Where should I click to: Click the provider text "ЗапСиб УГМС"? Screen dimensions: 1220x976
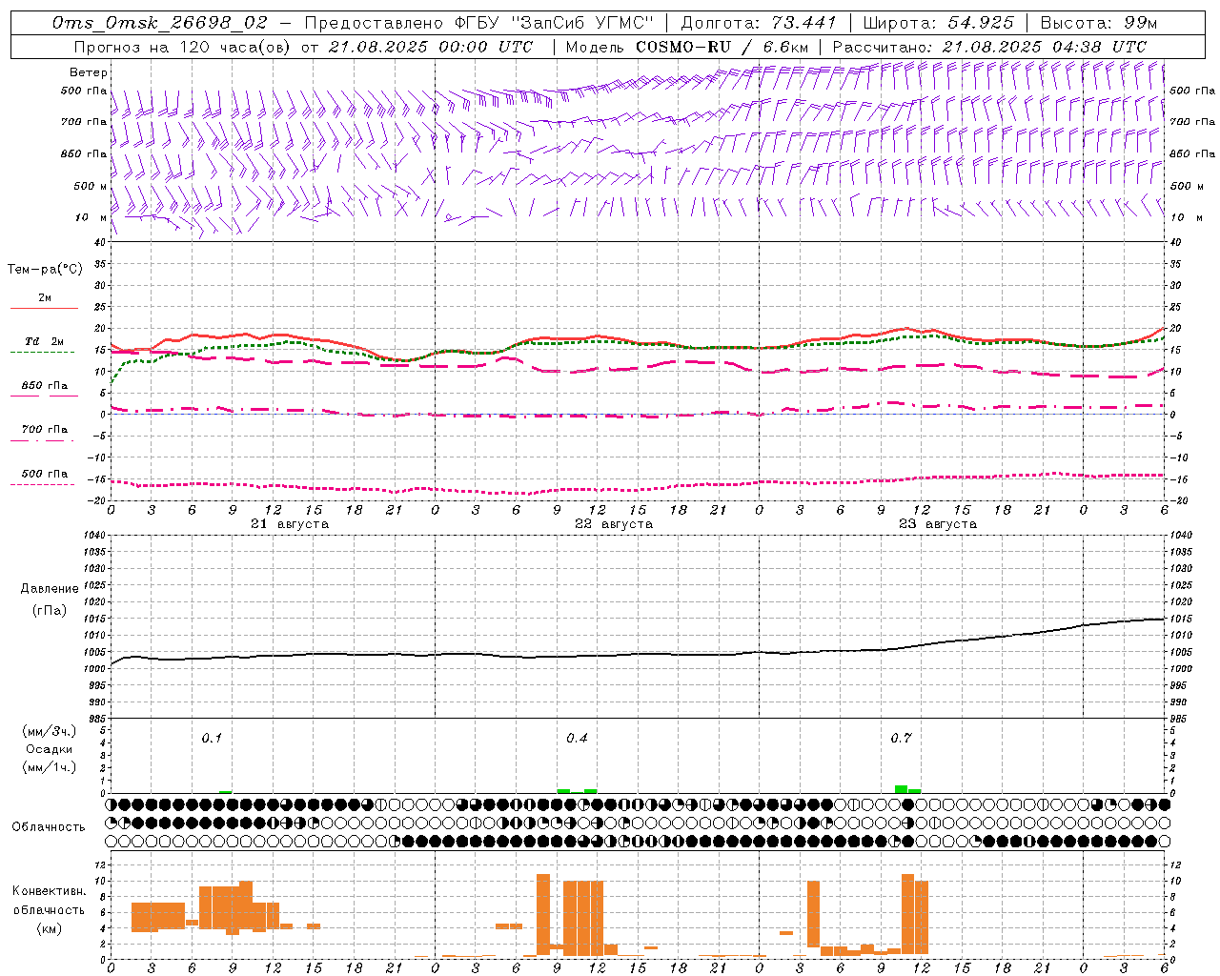[582, 23]
